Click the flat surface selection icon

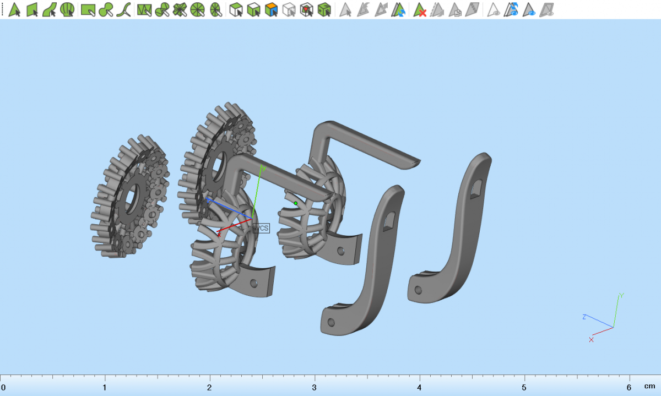(x=32, y=9)
